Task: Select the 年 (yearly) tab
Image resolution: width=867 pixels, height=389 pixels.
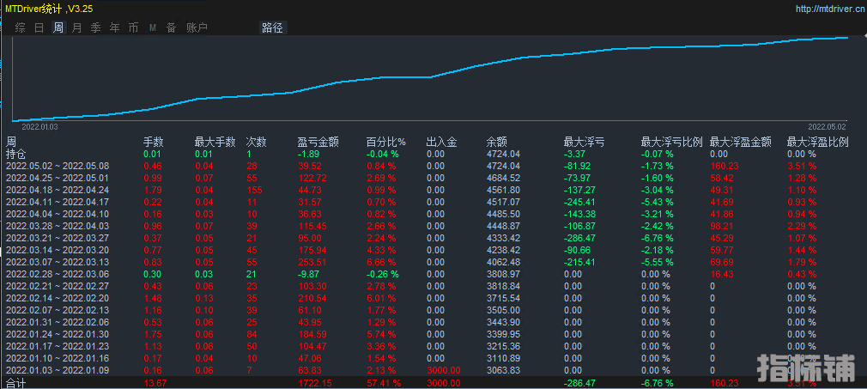Action: 114,27
